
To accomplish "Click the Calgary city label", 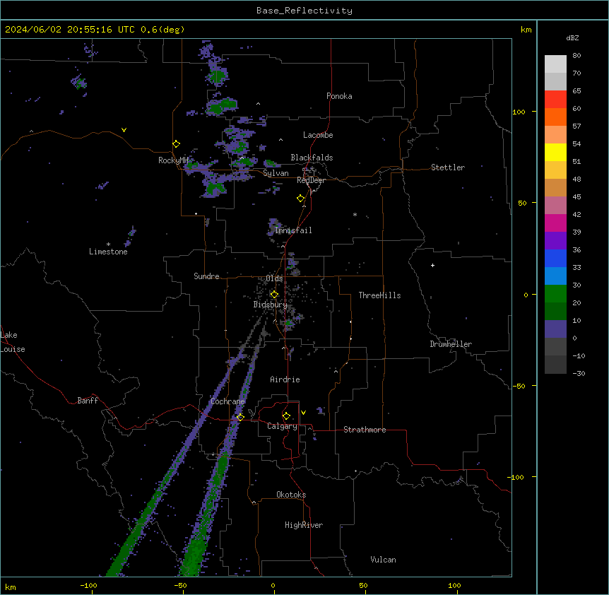I will click(x=282, y=426).
